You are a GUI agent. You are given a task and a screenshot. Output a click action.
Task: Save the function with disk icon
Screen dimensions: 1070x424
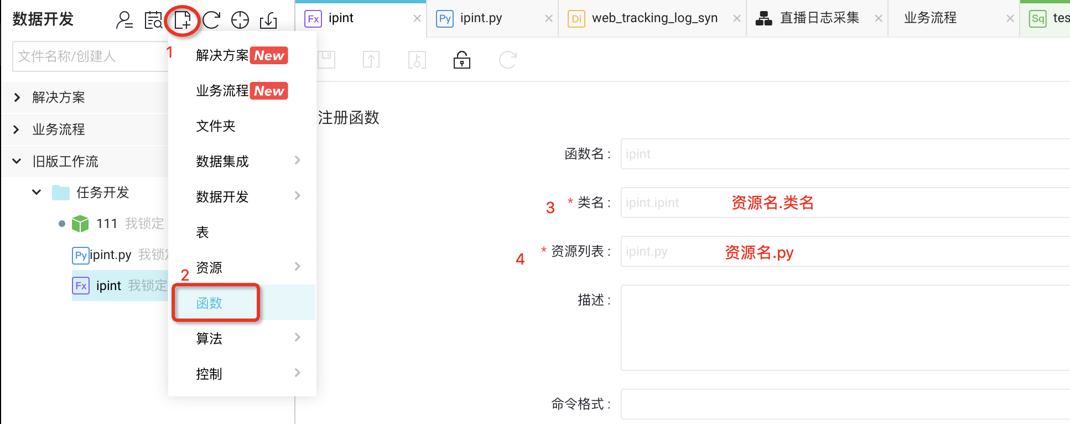pyautogui.click(x=326, y=60)
